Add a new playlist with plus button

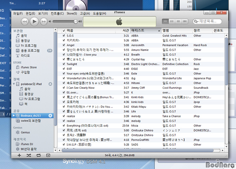(19, 155)
